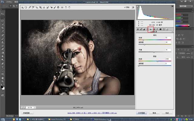The height and width of the screenshot is (121, 194).
Task: Click the Save Image button
Action: pyautogui.click(x=27, y=113)
